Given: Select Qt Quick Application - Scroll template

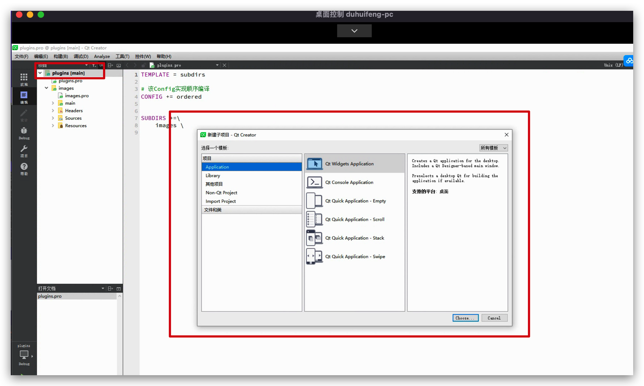Looking at the screenshot, I should pyautogui.click(x=354, y=219).
